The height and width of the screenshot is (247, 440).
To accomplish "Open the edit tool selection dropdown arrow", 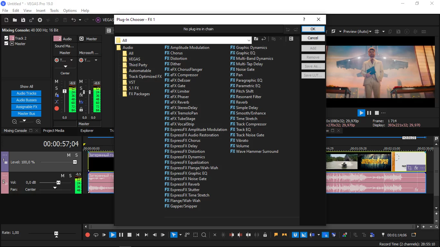I will (x=180, y=235).
